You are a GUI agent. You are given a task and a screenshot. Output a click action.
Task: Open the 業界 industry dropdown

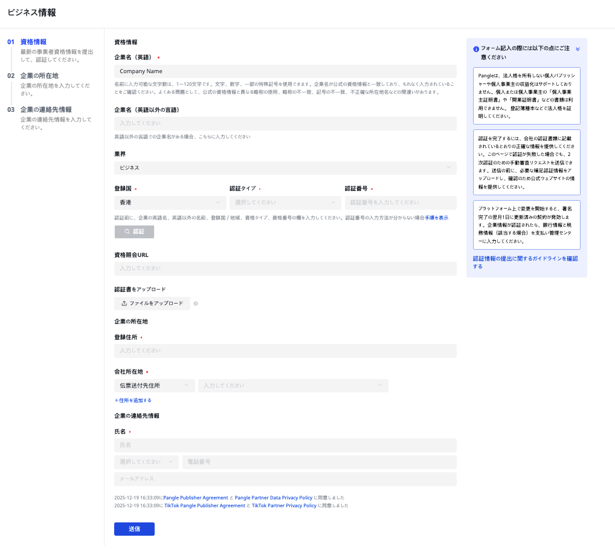[285, 167]
